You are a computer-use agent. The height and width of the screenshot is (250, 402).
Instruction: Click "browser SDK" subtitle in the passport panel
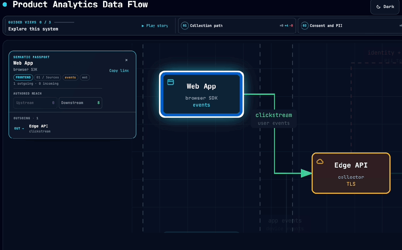pos(25,69)
